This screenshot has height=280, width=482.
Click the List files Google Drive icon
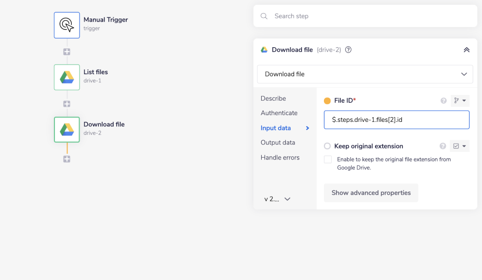(67, 77)
